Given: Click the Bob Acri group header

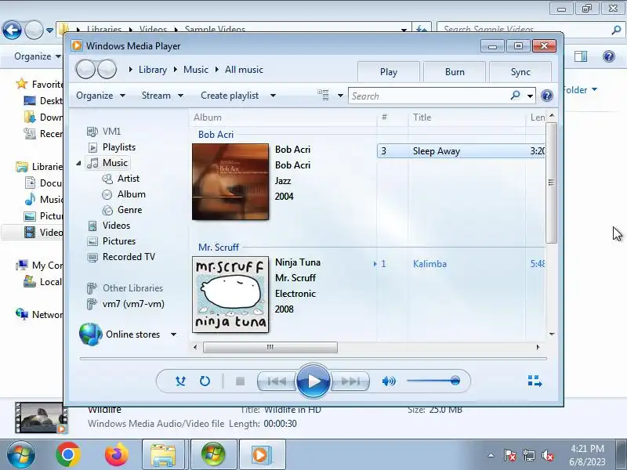Looking at the screenshot, I should (216, 134).
